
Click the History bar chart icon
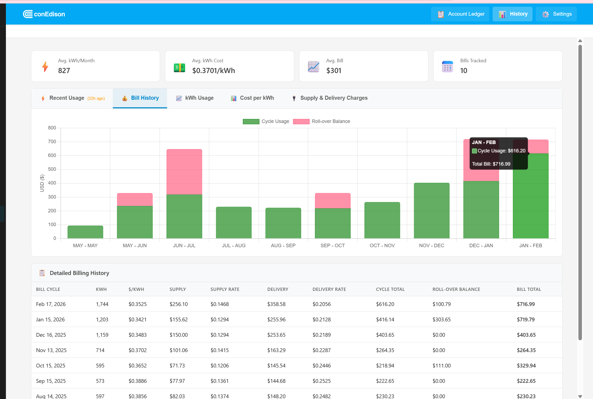click(x=502, y=14)
